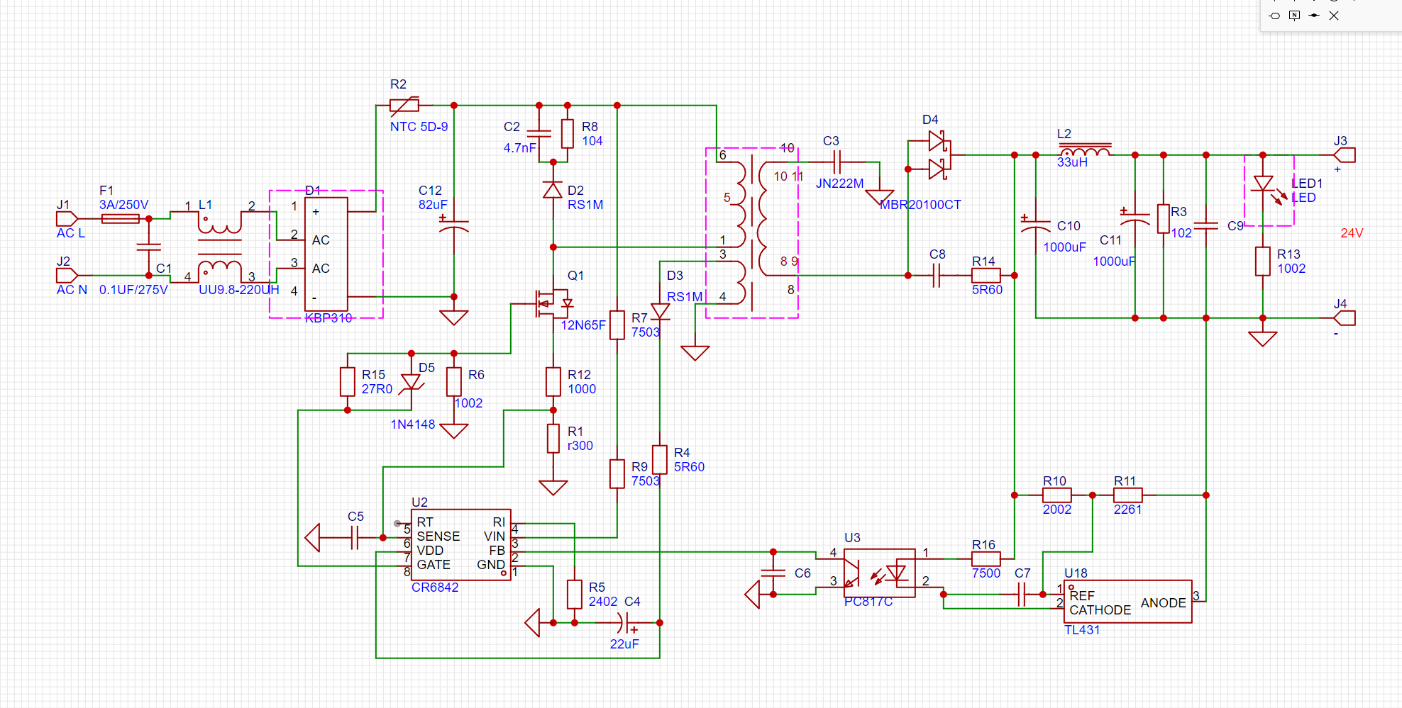Select the U2 CR6842 controller box
1402x708 pixels.
click(x=461, y=544)
